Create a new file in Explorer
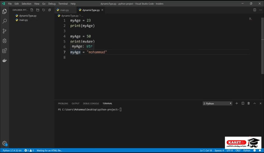 coord(32,10)
